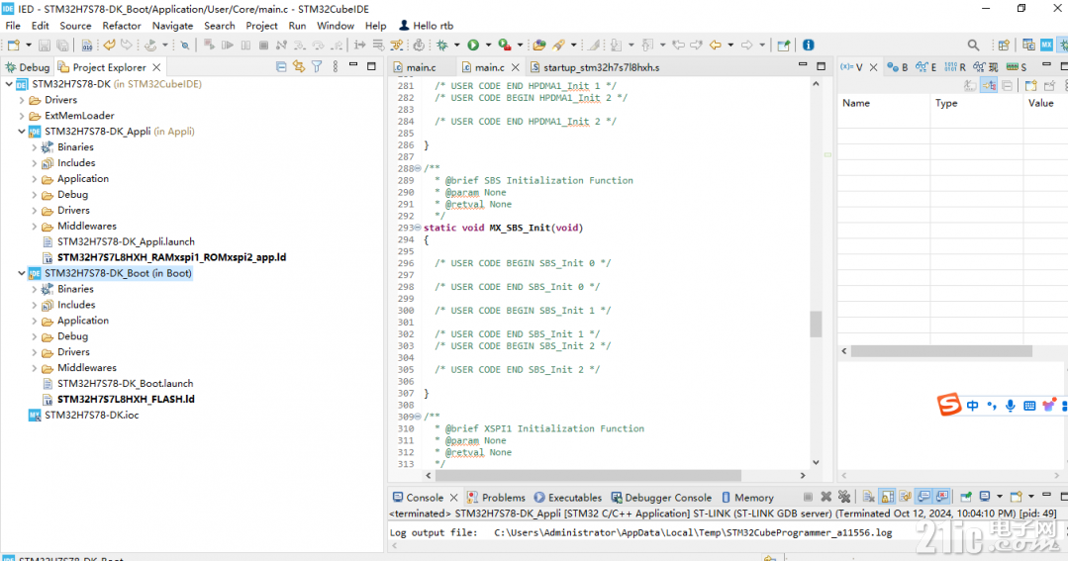Open the Debug button dropdown arrow
The height and width of the screenshot is (561, 1068).
point(456,46)
